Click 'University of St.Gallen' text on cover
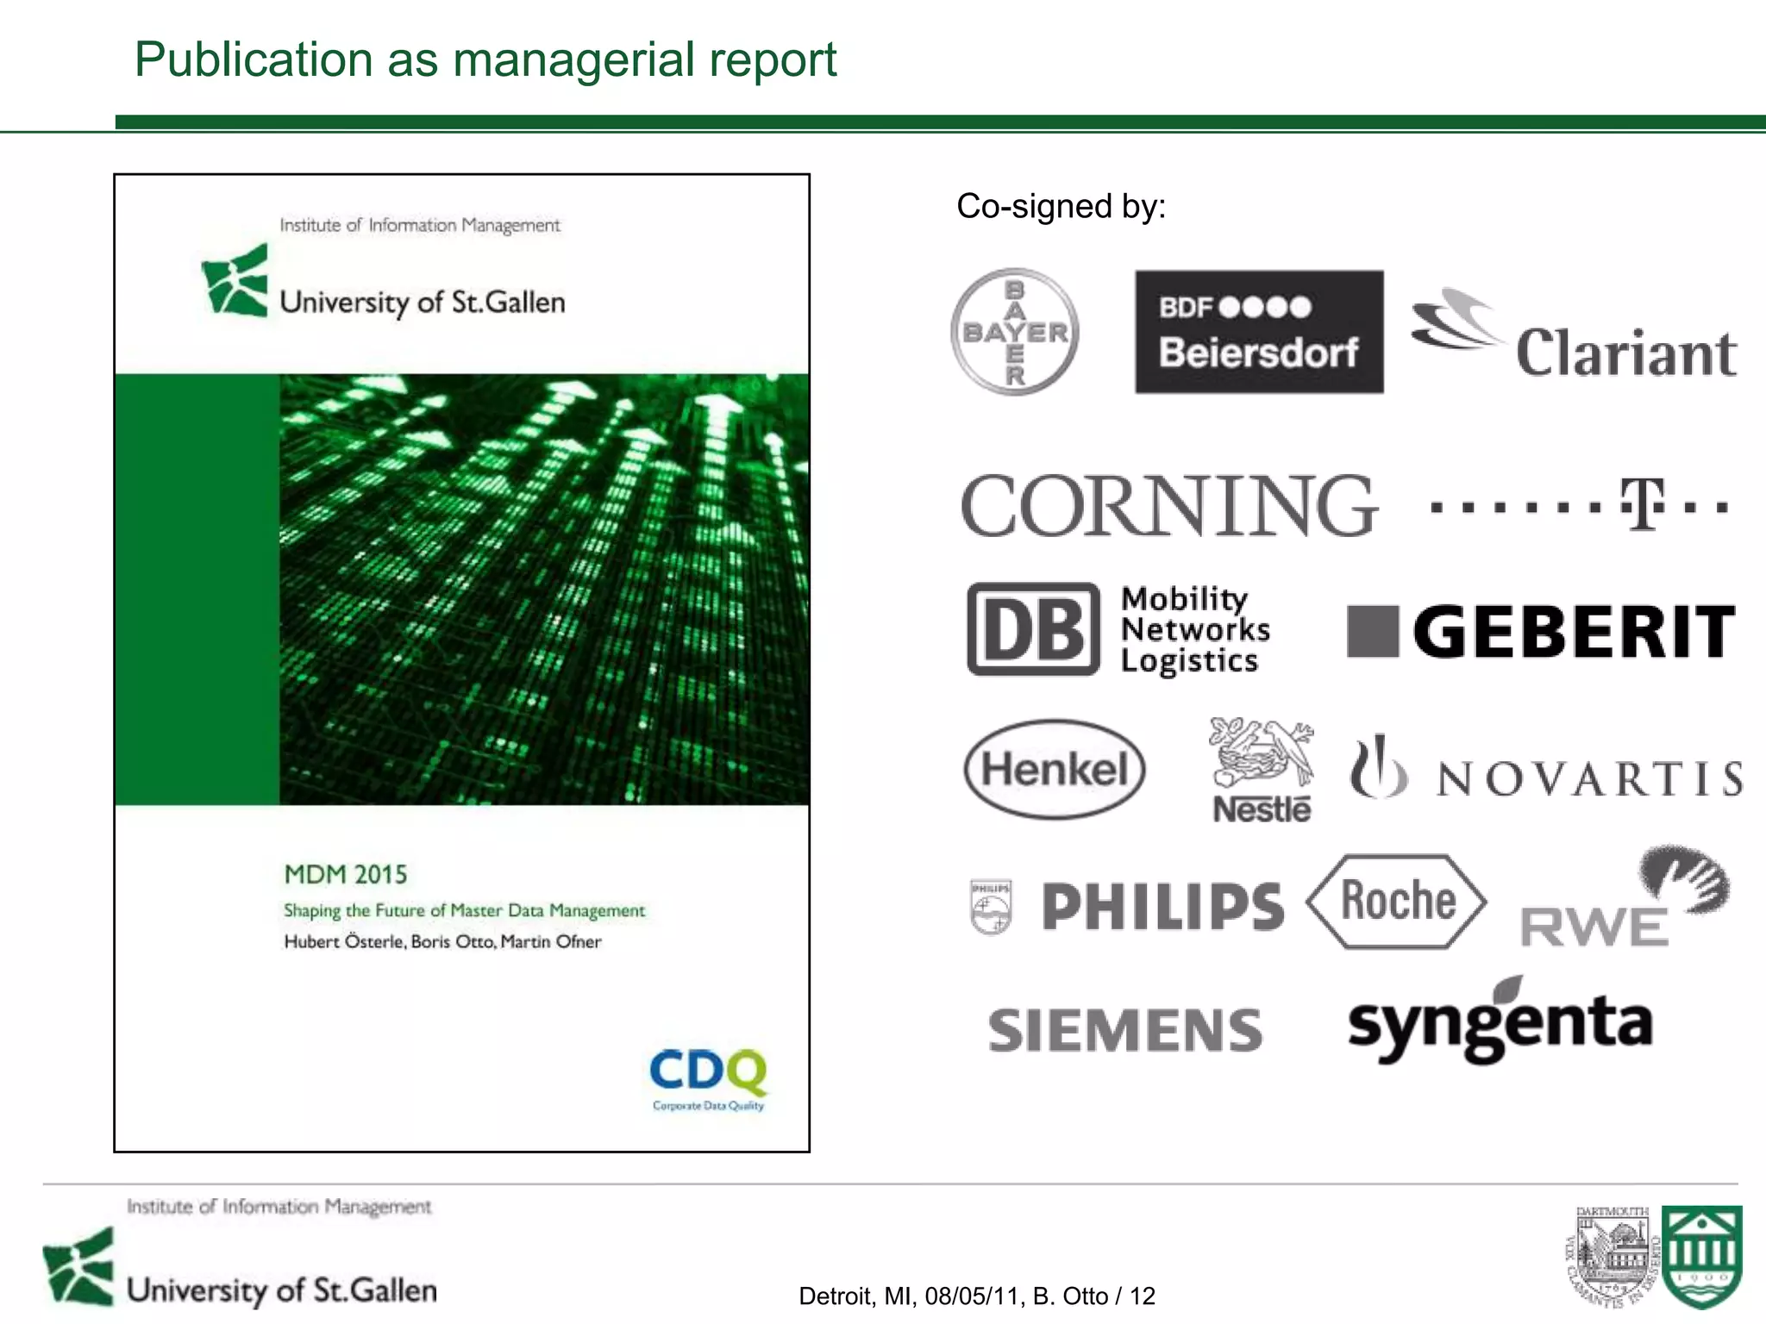Screen dimensions: 1766x1324 click(x=423, y=303)
